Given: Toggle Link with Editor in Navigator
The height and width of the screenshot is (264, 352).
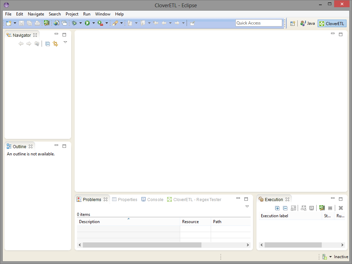Looking at the screenshot, I should click(x=55, y=44).
